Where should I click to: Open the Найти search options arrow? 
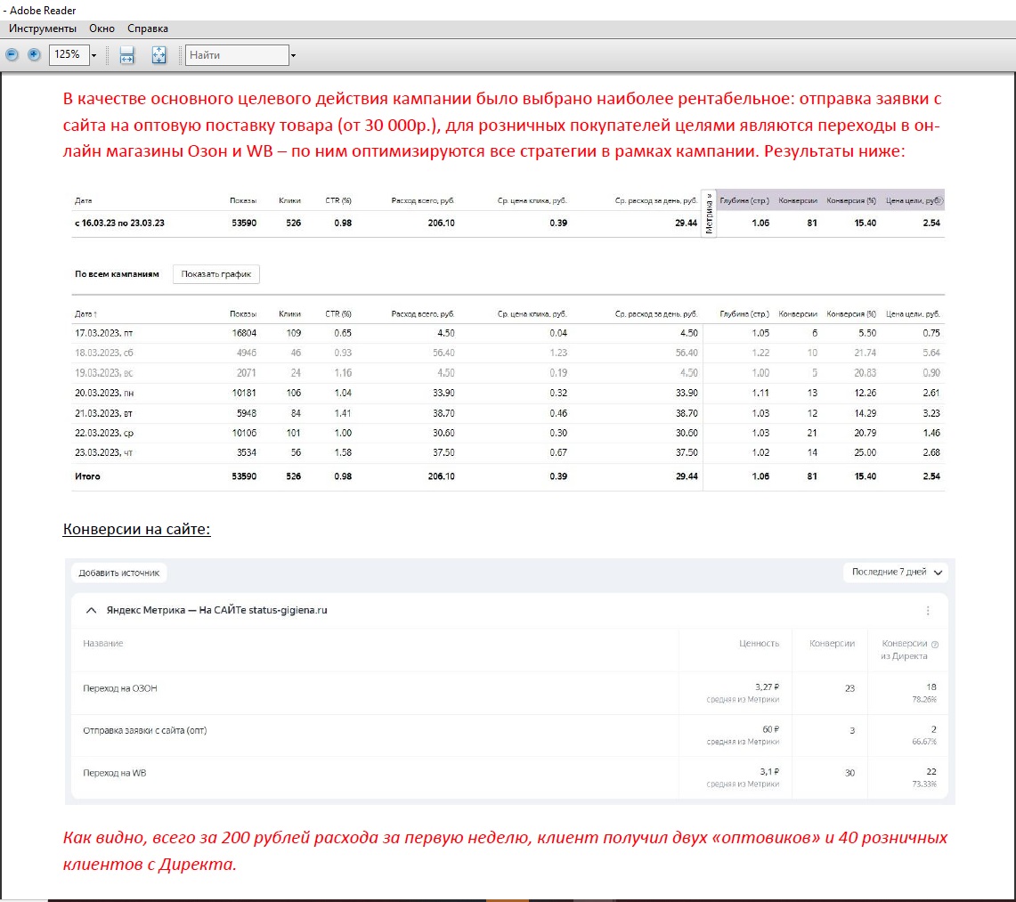[293, 56]
